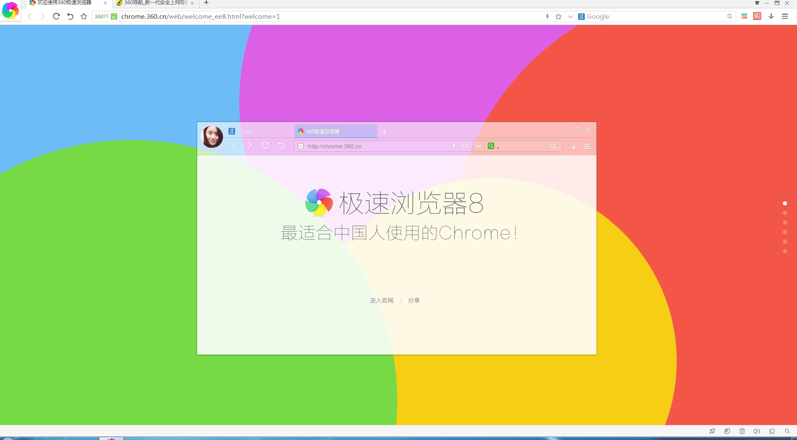Click the URL address bar text
This screenshot has width=797, height=440.
pos(201,16)
